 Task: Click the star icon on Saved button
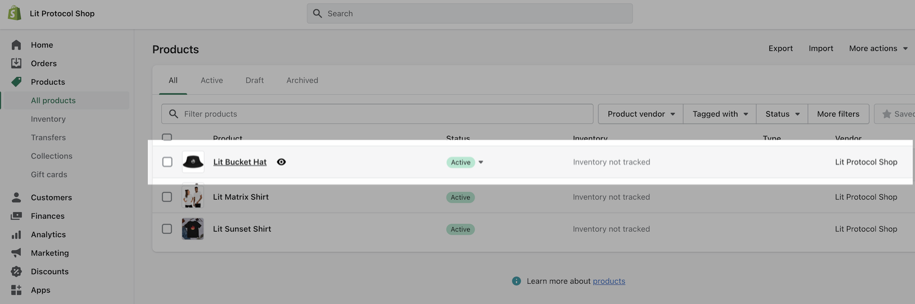coord(887,114)
